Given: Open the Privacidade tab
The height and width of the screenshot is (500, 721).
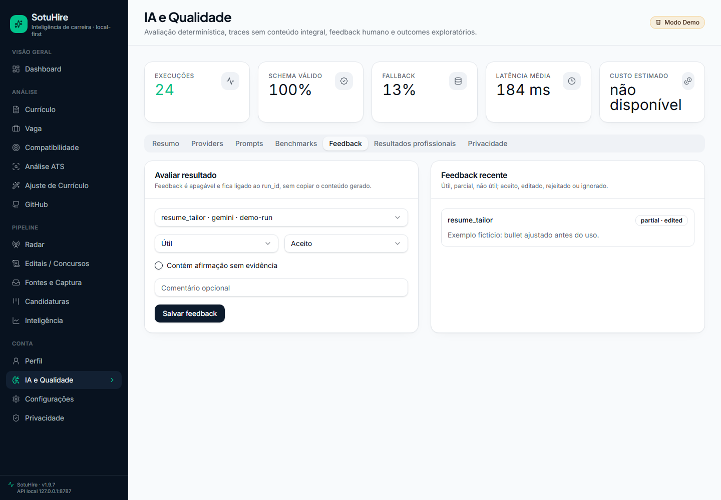Looking at the screenshot, I should [x=488, y=143].
